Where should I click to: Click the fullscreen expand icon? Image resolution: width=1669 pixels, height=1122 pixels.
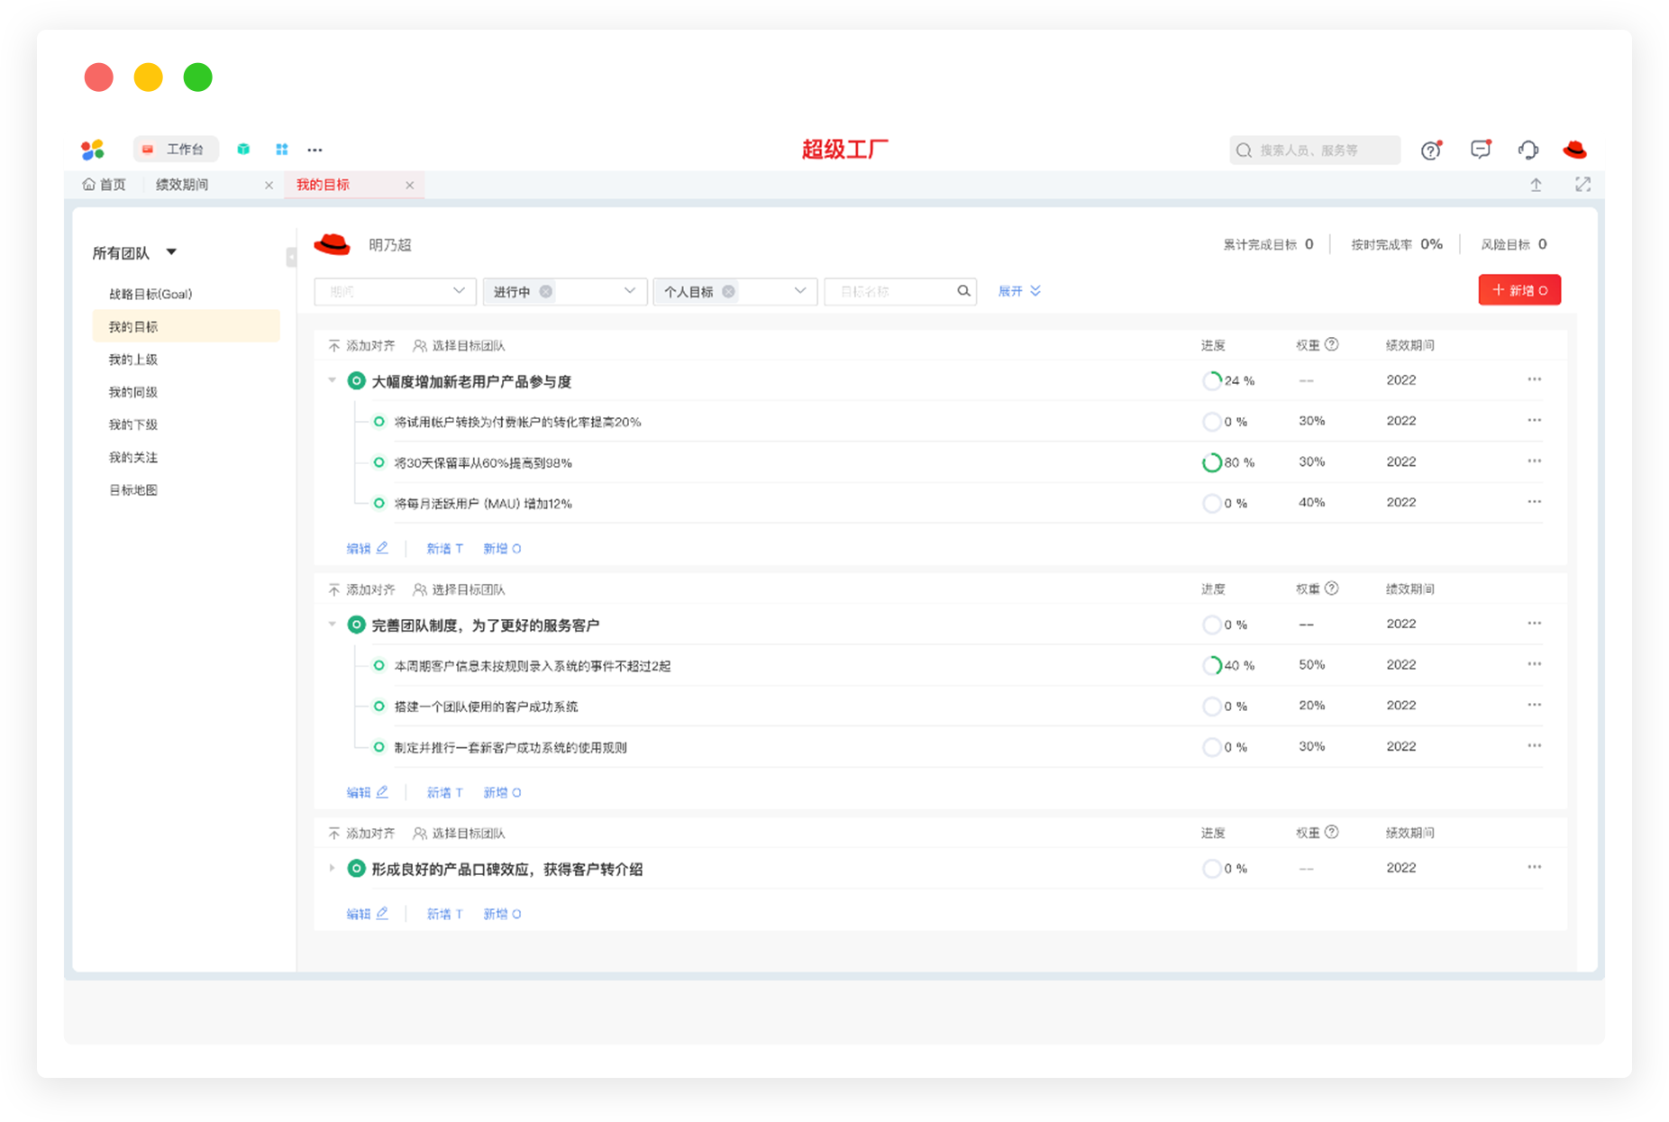[1582, 185]
